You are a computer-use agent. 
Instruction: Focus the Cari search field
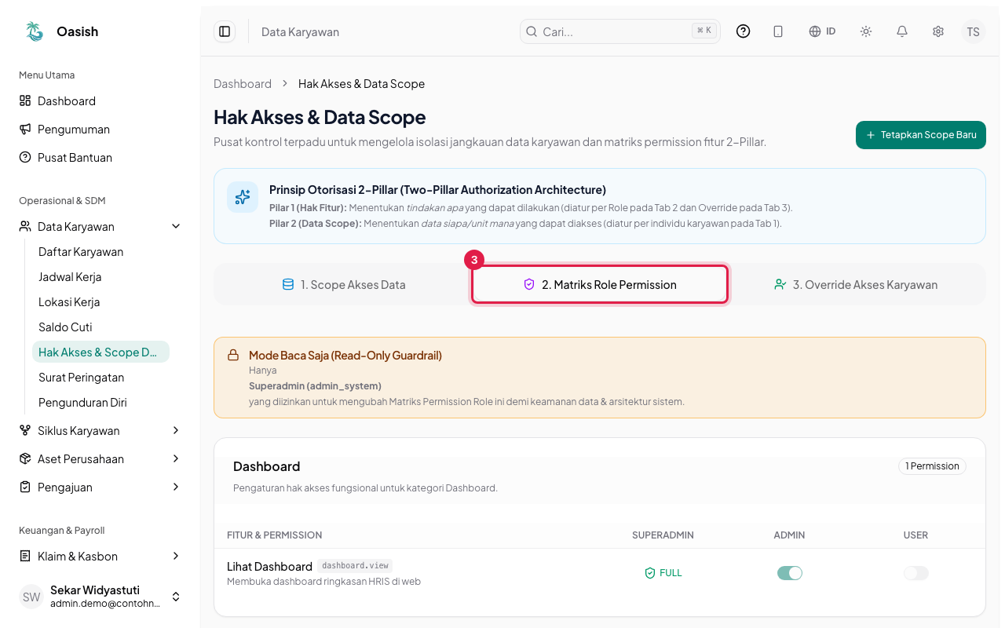[620, 31]
